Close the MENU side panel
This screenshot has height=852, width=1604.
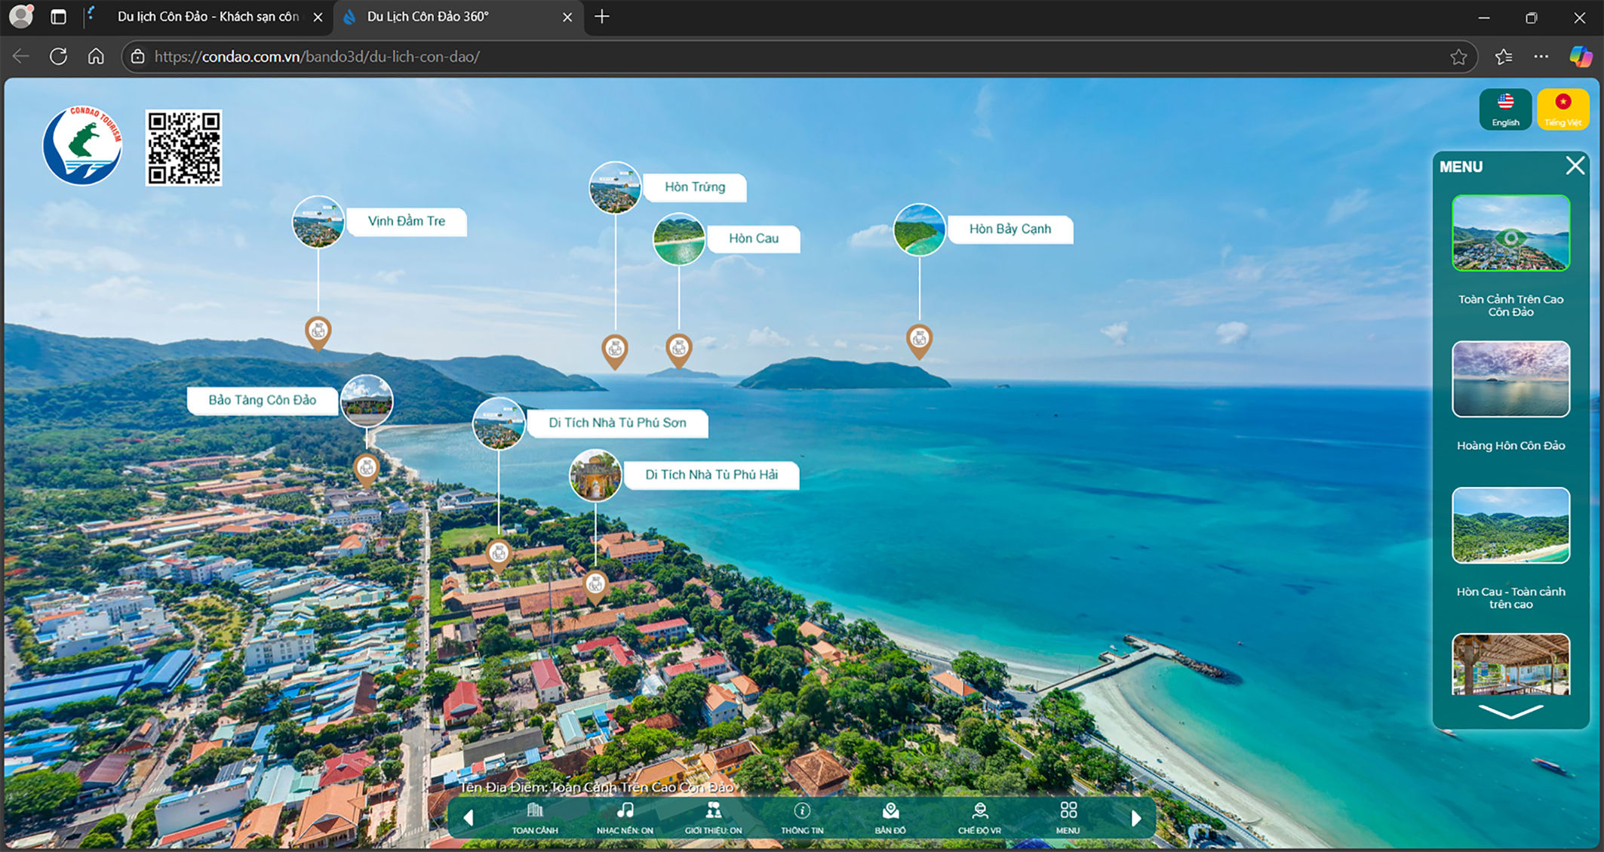pyautogui.click(x=1575, y=166)
